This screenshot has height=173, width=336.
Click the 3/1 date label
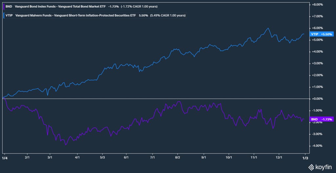[50, 157]
